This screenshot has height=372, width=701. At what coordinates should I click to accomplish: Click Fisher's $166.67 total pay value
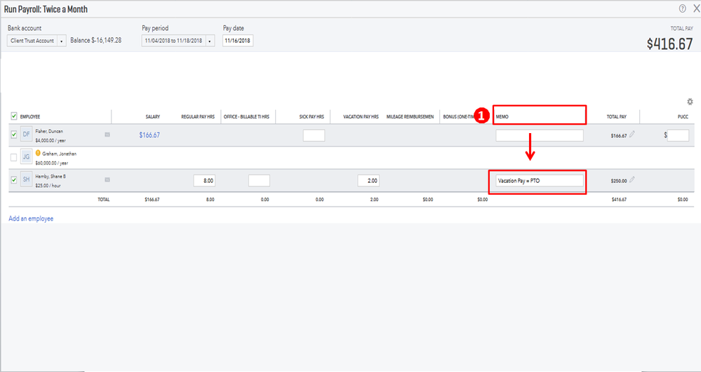tap(619, 136)
